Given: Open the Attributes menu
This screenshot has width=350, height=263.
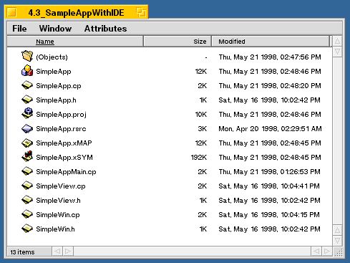Looking at the screenshot, I should [105, 29].
